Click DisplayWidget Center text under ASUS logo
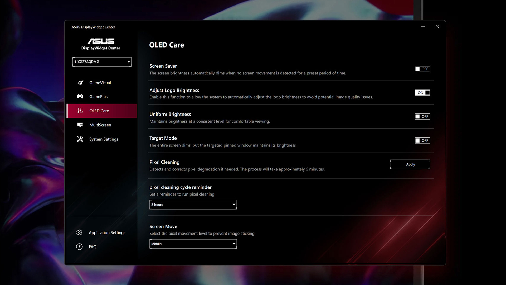Image resolution: width=506 pixels, height=285 pixels. coord(101,48)
